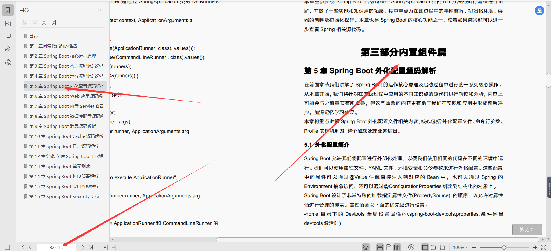The height and width of the screenshot is (251, 551).
Task: Click the horizontal scrollbar left arrow
Action: point(113,240)
